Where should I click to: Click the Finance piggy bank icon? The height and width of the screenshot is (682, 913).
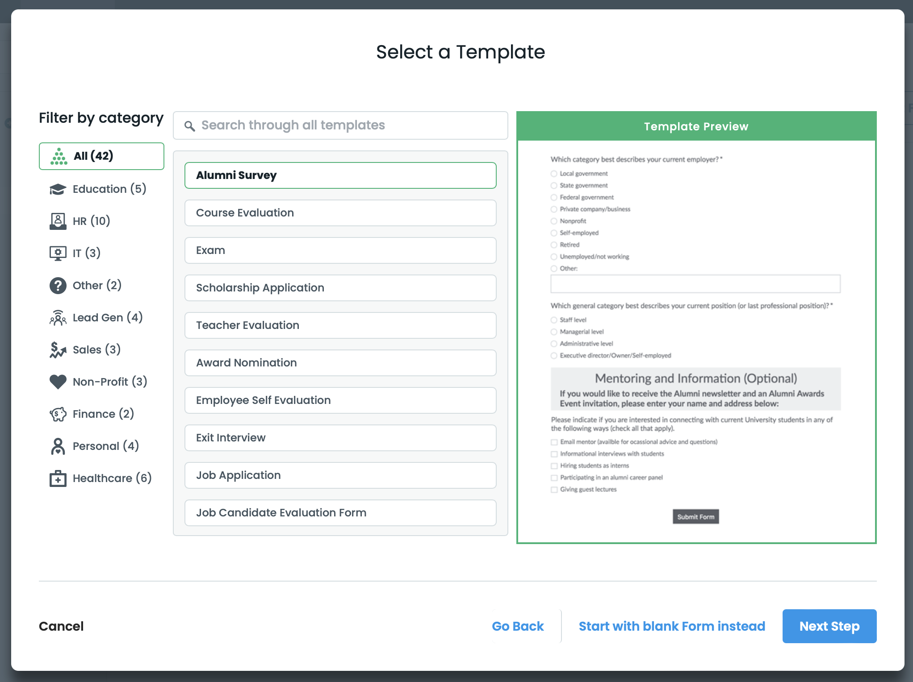(58, 414)
